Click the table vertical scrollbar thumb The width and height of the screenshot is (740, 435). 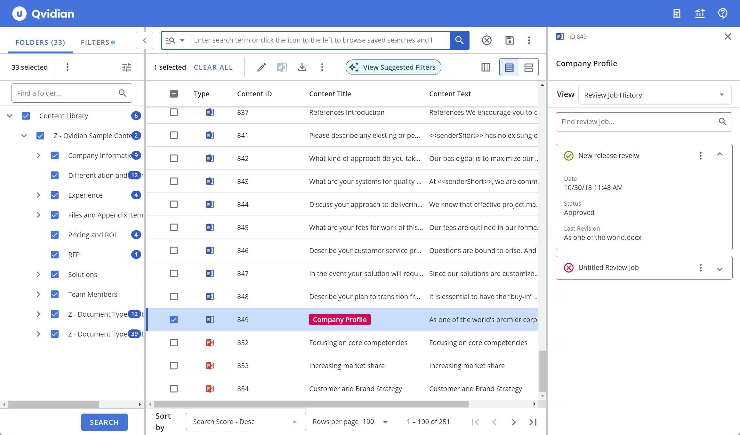point(542,371)
